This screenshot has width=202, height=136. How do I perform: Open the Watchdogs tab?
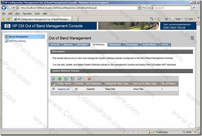132,45
